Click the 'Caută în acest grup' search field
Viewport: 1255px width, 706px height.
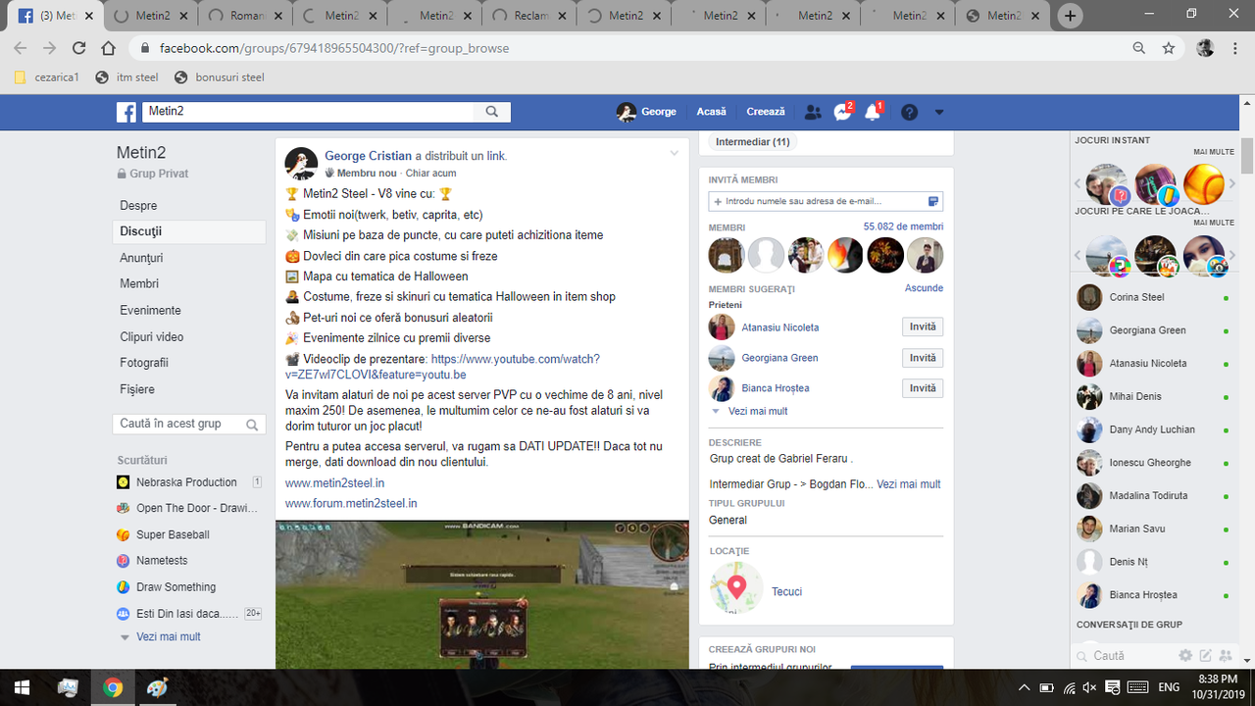(189, 424)
